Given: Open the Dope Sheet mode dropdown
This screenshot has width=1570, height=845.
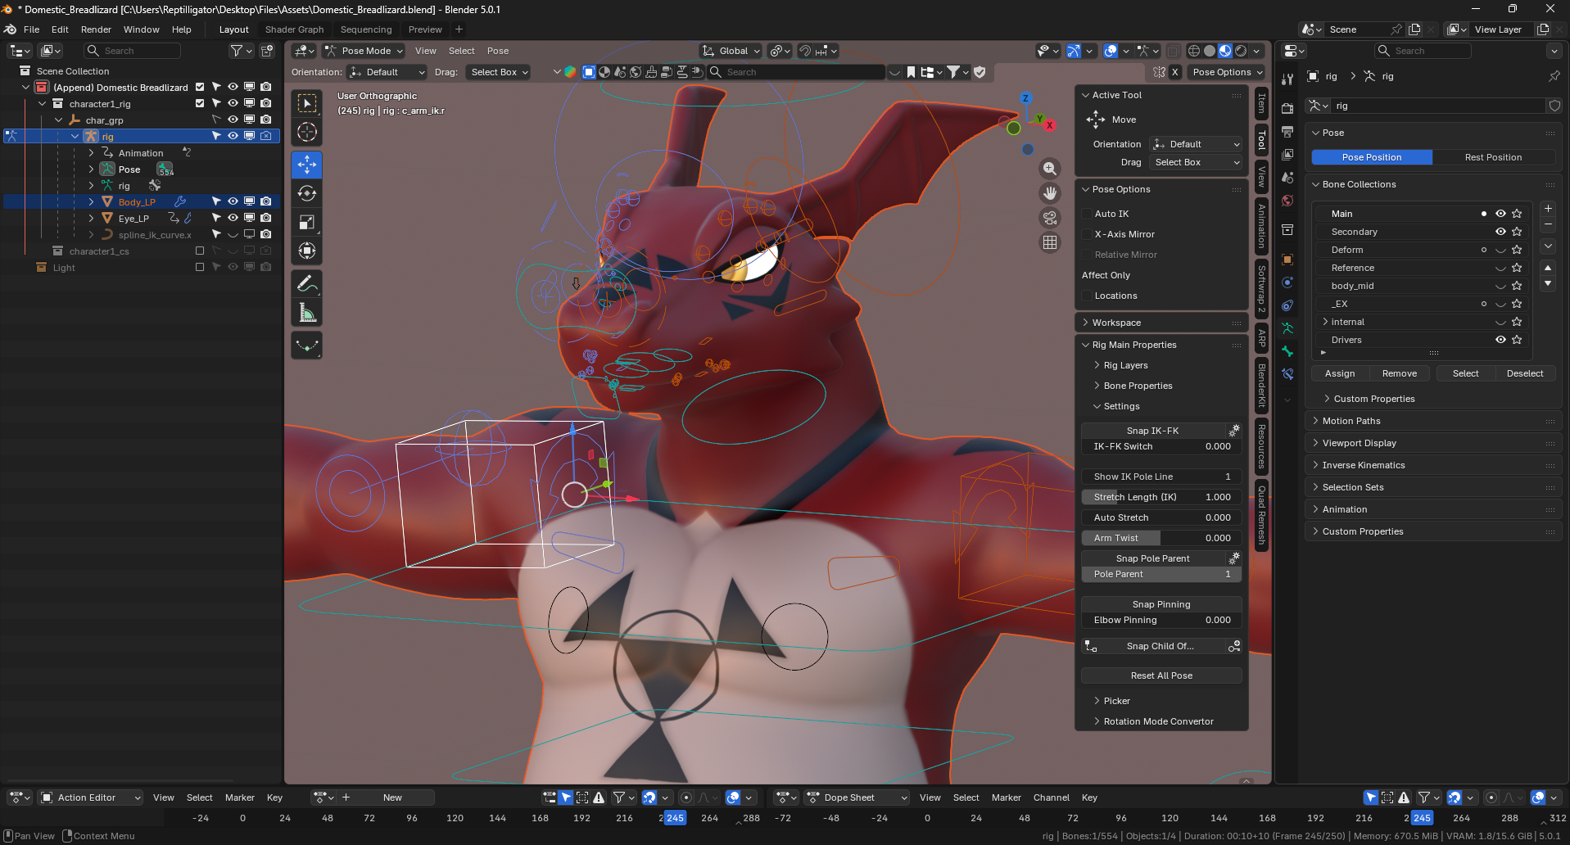Looking at the screenshot, I should (857, 798).
